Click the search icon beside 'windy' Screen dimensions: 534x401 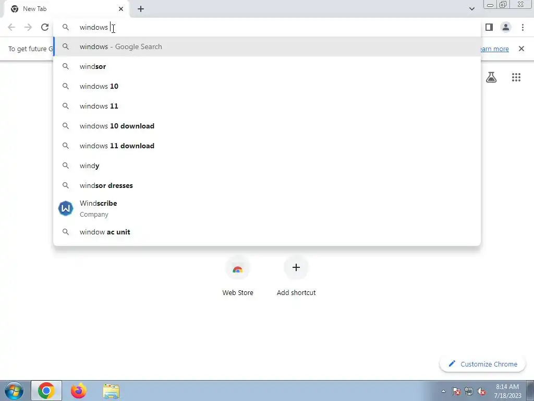66,166
